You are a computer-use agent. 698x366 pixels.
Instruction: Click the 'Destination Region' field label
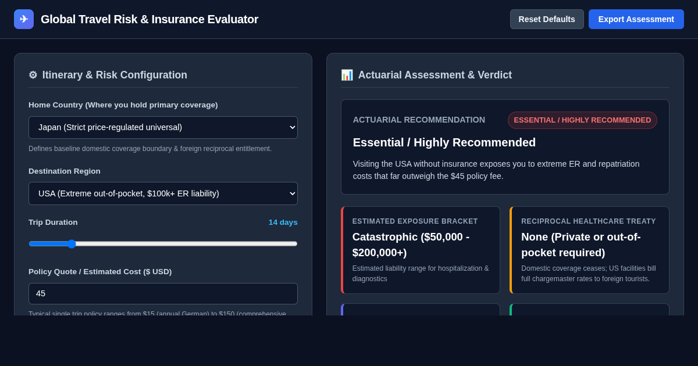click(65, 171)
